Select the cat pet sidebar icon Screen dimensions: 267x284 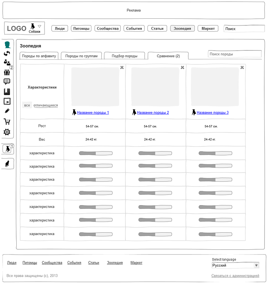[x=7, y=163]
